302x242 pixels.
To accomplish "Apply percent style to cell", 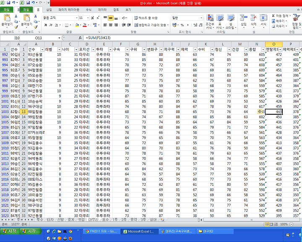I will pos(182,25).
